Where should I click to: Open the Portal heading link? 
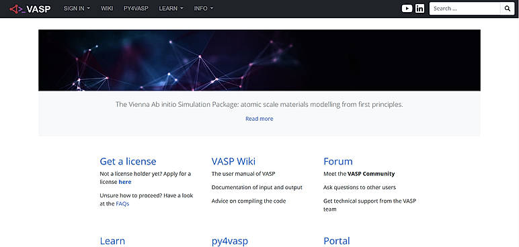337,241
